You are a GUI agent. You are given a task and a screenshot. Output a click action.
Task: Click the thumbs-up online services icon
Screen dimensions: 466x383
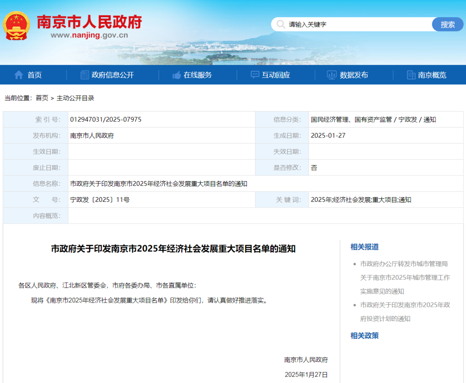[177, 75]
